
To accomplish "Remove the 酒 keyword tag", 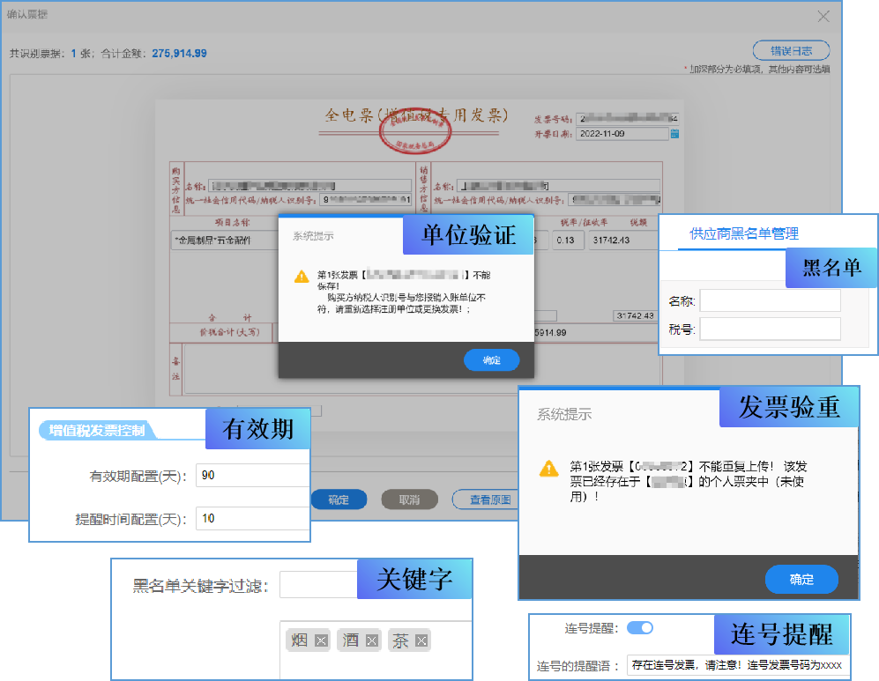I will click(372, 640).
